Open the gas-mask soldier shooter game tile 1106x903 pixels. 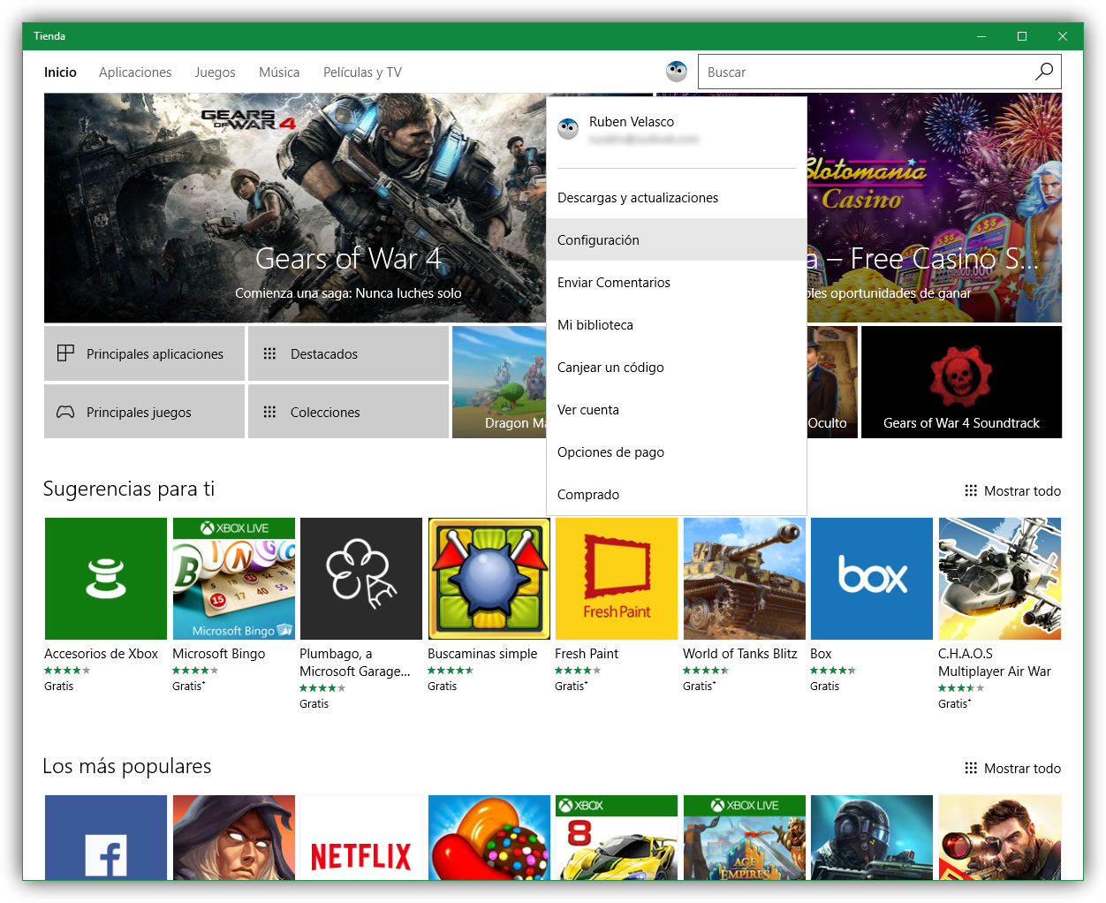point(872,838)
